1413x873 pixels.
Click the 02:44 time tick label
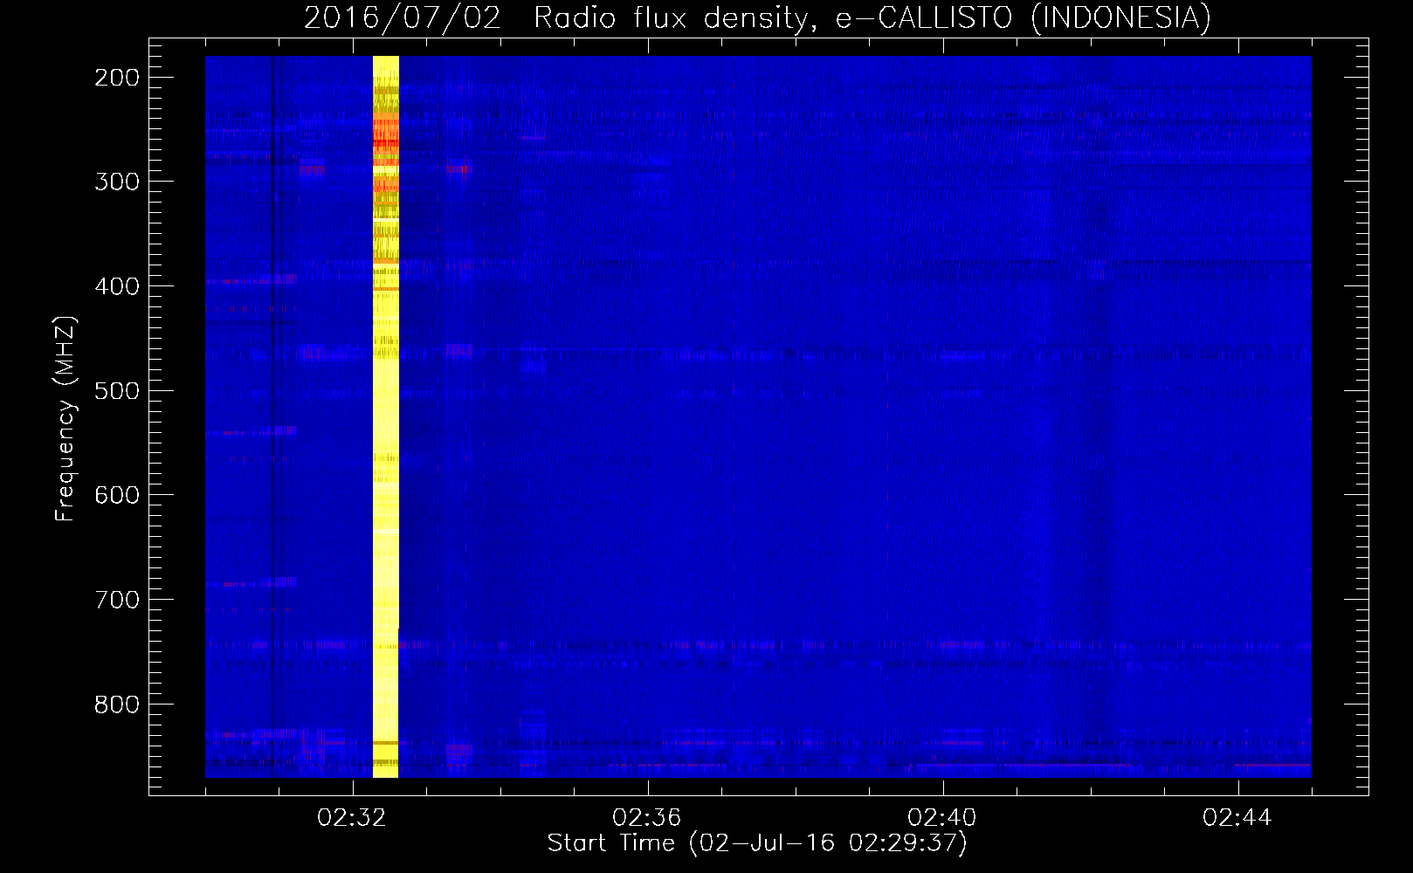click(x=1237, y=817)
